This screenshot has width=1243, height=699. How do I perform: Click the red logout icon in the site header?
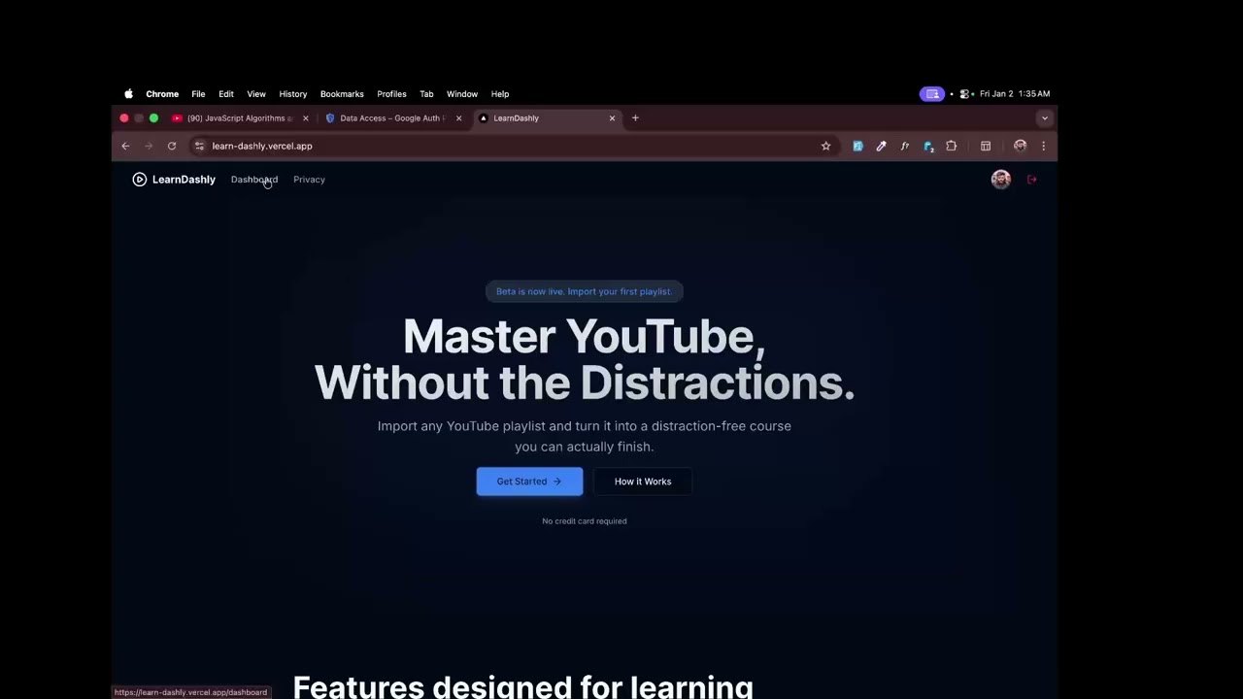point(1032,180)
